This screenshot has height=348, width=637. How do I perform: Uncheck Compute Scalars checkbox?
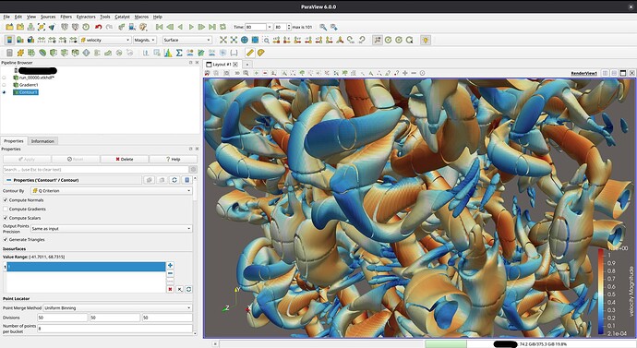pos(6,218)
